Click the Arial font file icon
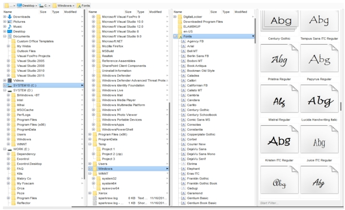Viewport: 345px width, 210px height. click(x=183, y=46)
